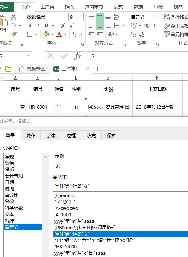Switch to the 视图 ribbon tab
This screenshot has width=188, height=257.
click(178, 6)
